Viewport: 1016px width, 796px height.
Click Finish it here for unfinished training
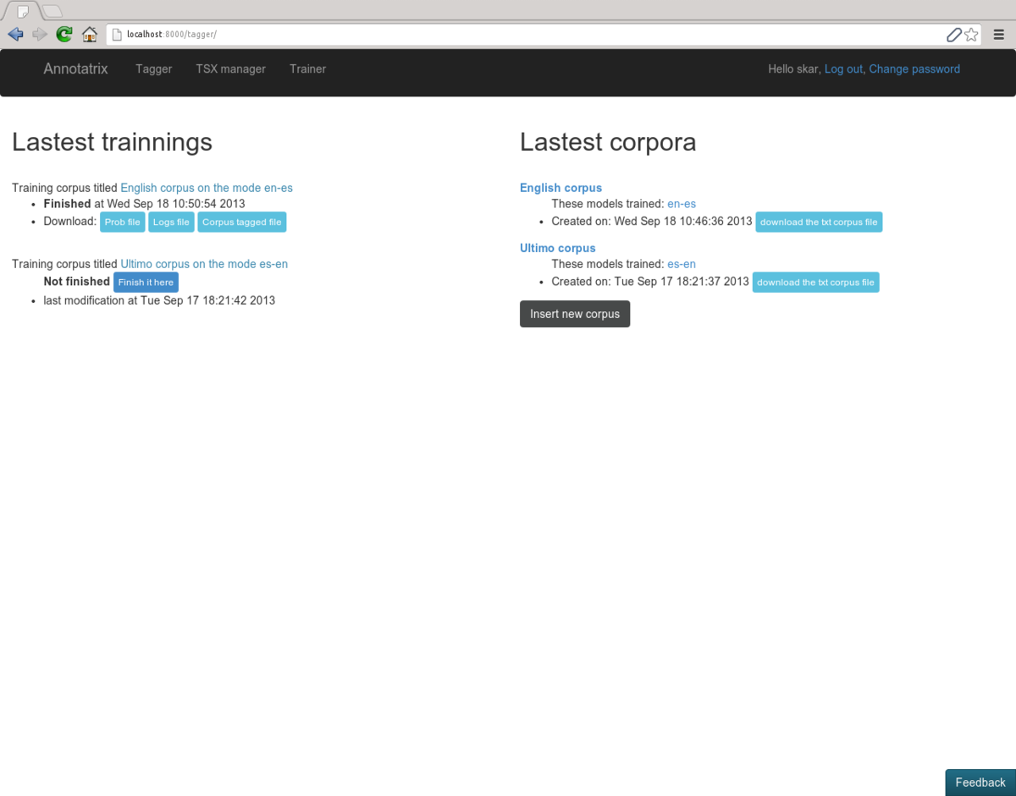click(146, 282)
